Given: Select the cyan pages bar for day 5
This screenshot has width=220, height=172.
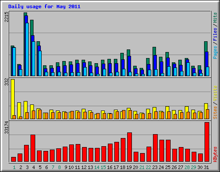Looking at the screenshot, I should (x=40, y=63).
